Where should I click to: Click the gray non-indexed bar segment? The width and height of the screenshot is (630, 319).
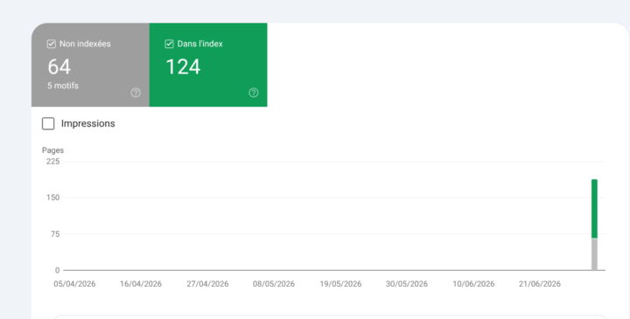click(x=594, y=254)
